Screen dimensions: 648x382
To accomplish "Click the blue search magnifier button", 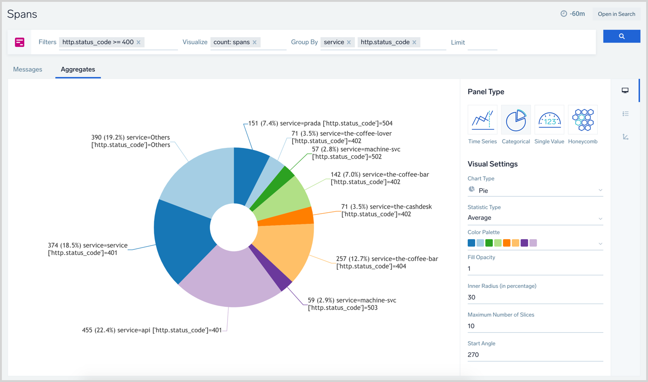I will [622, 36].
